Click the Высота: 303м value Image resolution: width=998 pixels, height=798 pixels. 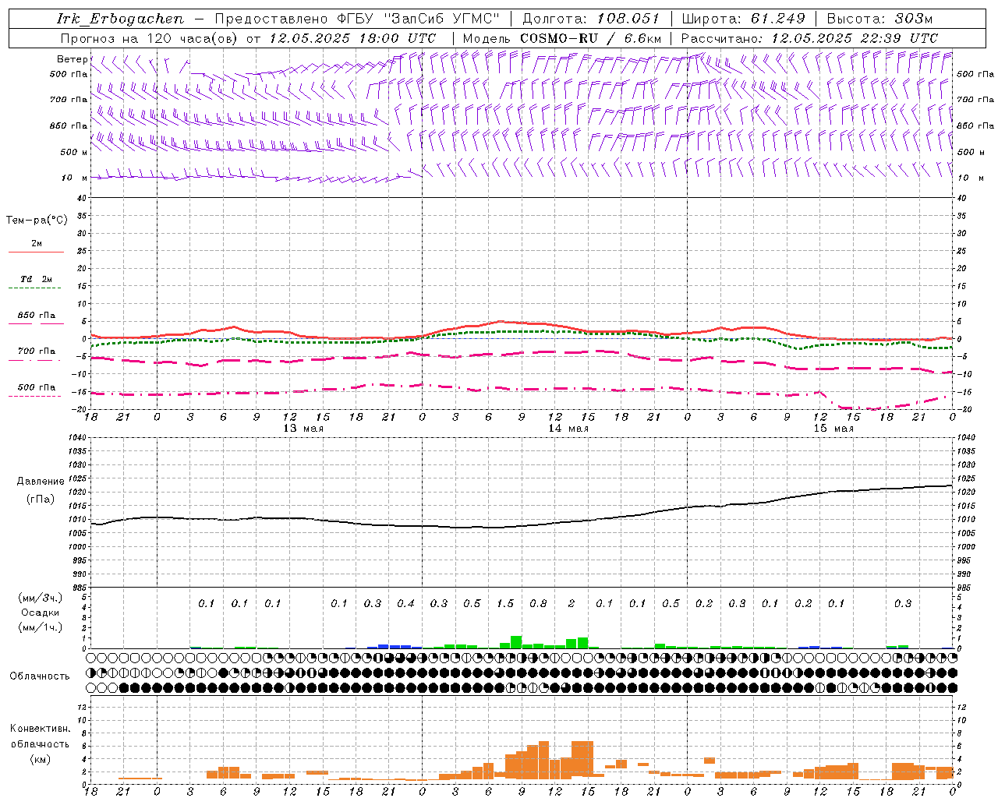click(879, 19)
